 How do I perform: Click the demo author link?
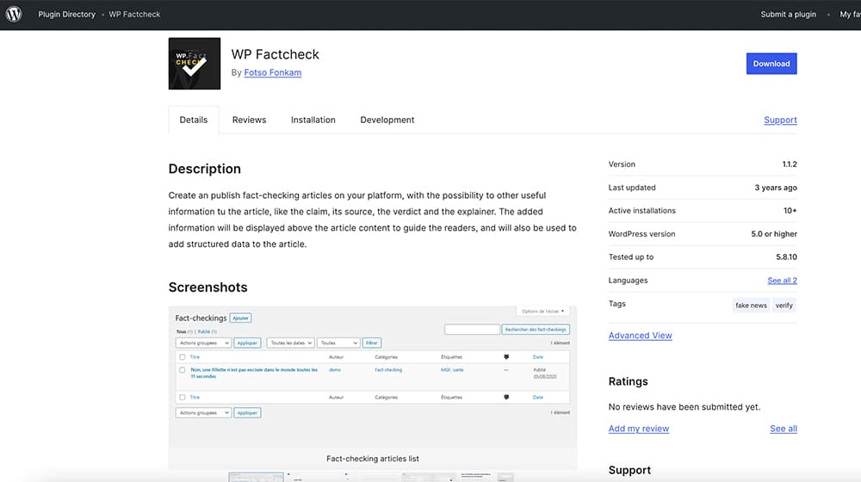tap(335, 370)
